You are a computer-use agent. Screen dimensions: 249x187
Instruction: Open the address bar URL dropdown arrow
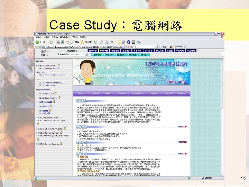[x=123, y=47]
